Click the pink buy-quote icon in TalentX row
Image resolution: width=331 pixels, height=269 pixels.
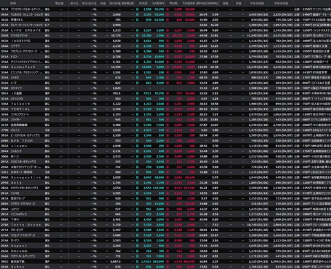(168, 104)
